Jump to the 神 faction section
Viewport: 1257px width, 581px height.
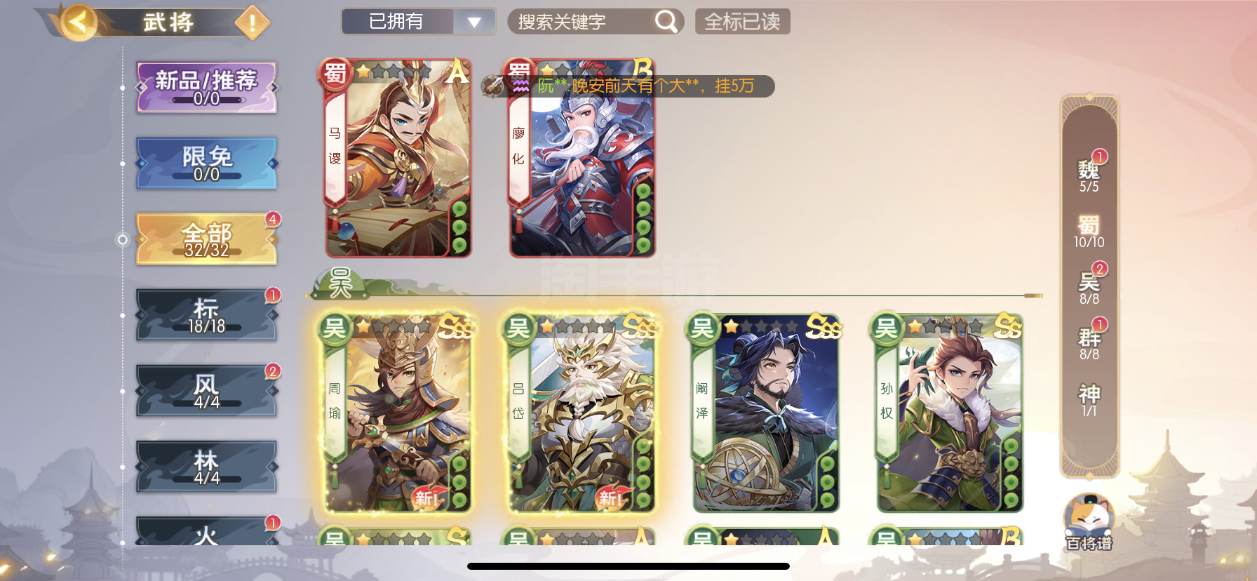click(1089, 400)
